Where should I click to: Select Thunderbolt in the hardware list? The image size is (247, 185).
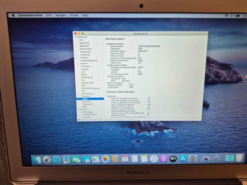pyautogui.click(x=88, y=104)
